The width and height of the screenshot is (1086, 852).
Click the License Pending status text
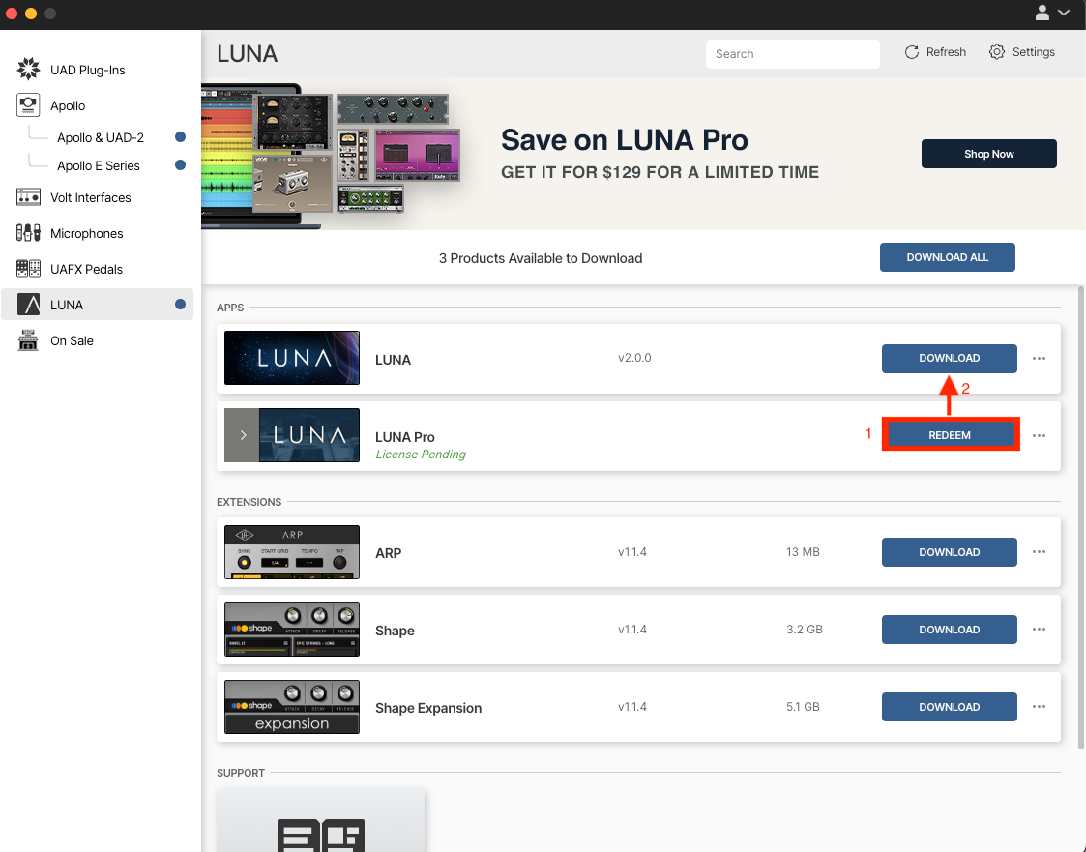coord(421,455)
